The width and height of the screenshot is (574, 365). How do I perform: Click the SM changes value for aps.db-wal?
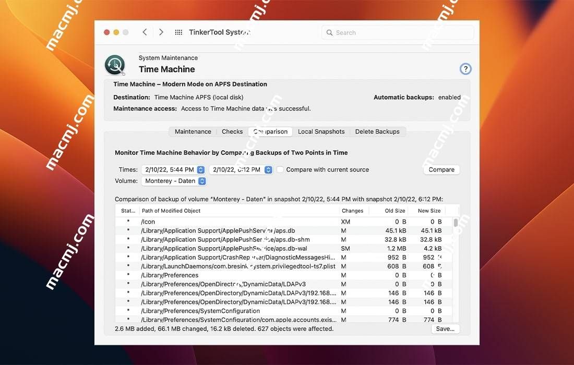pyautogui.click(x=345, y=248)
